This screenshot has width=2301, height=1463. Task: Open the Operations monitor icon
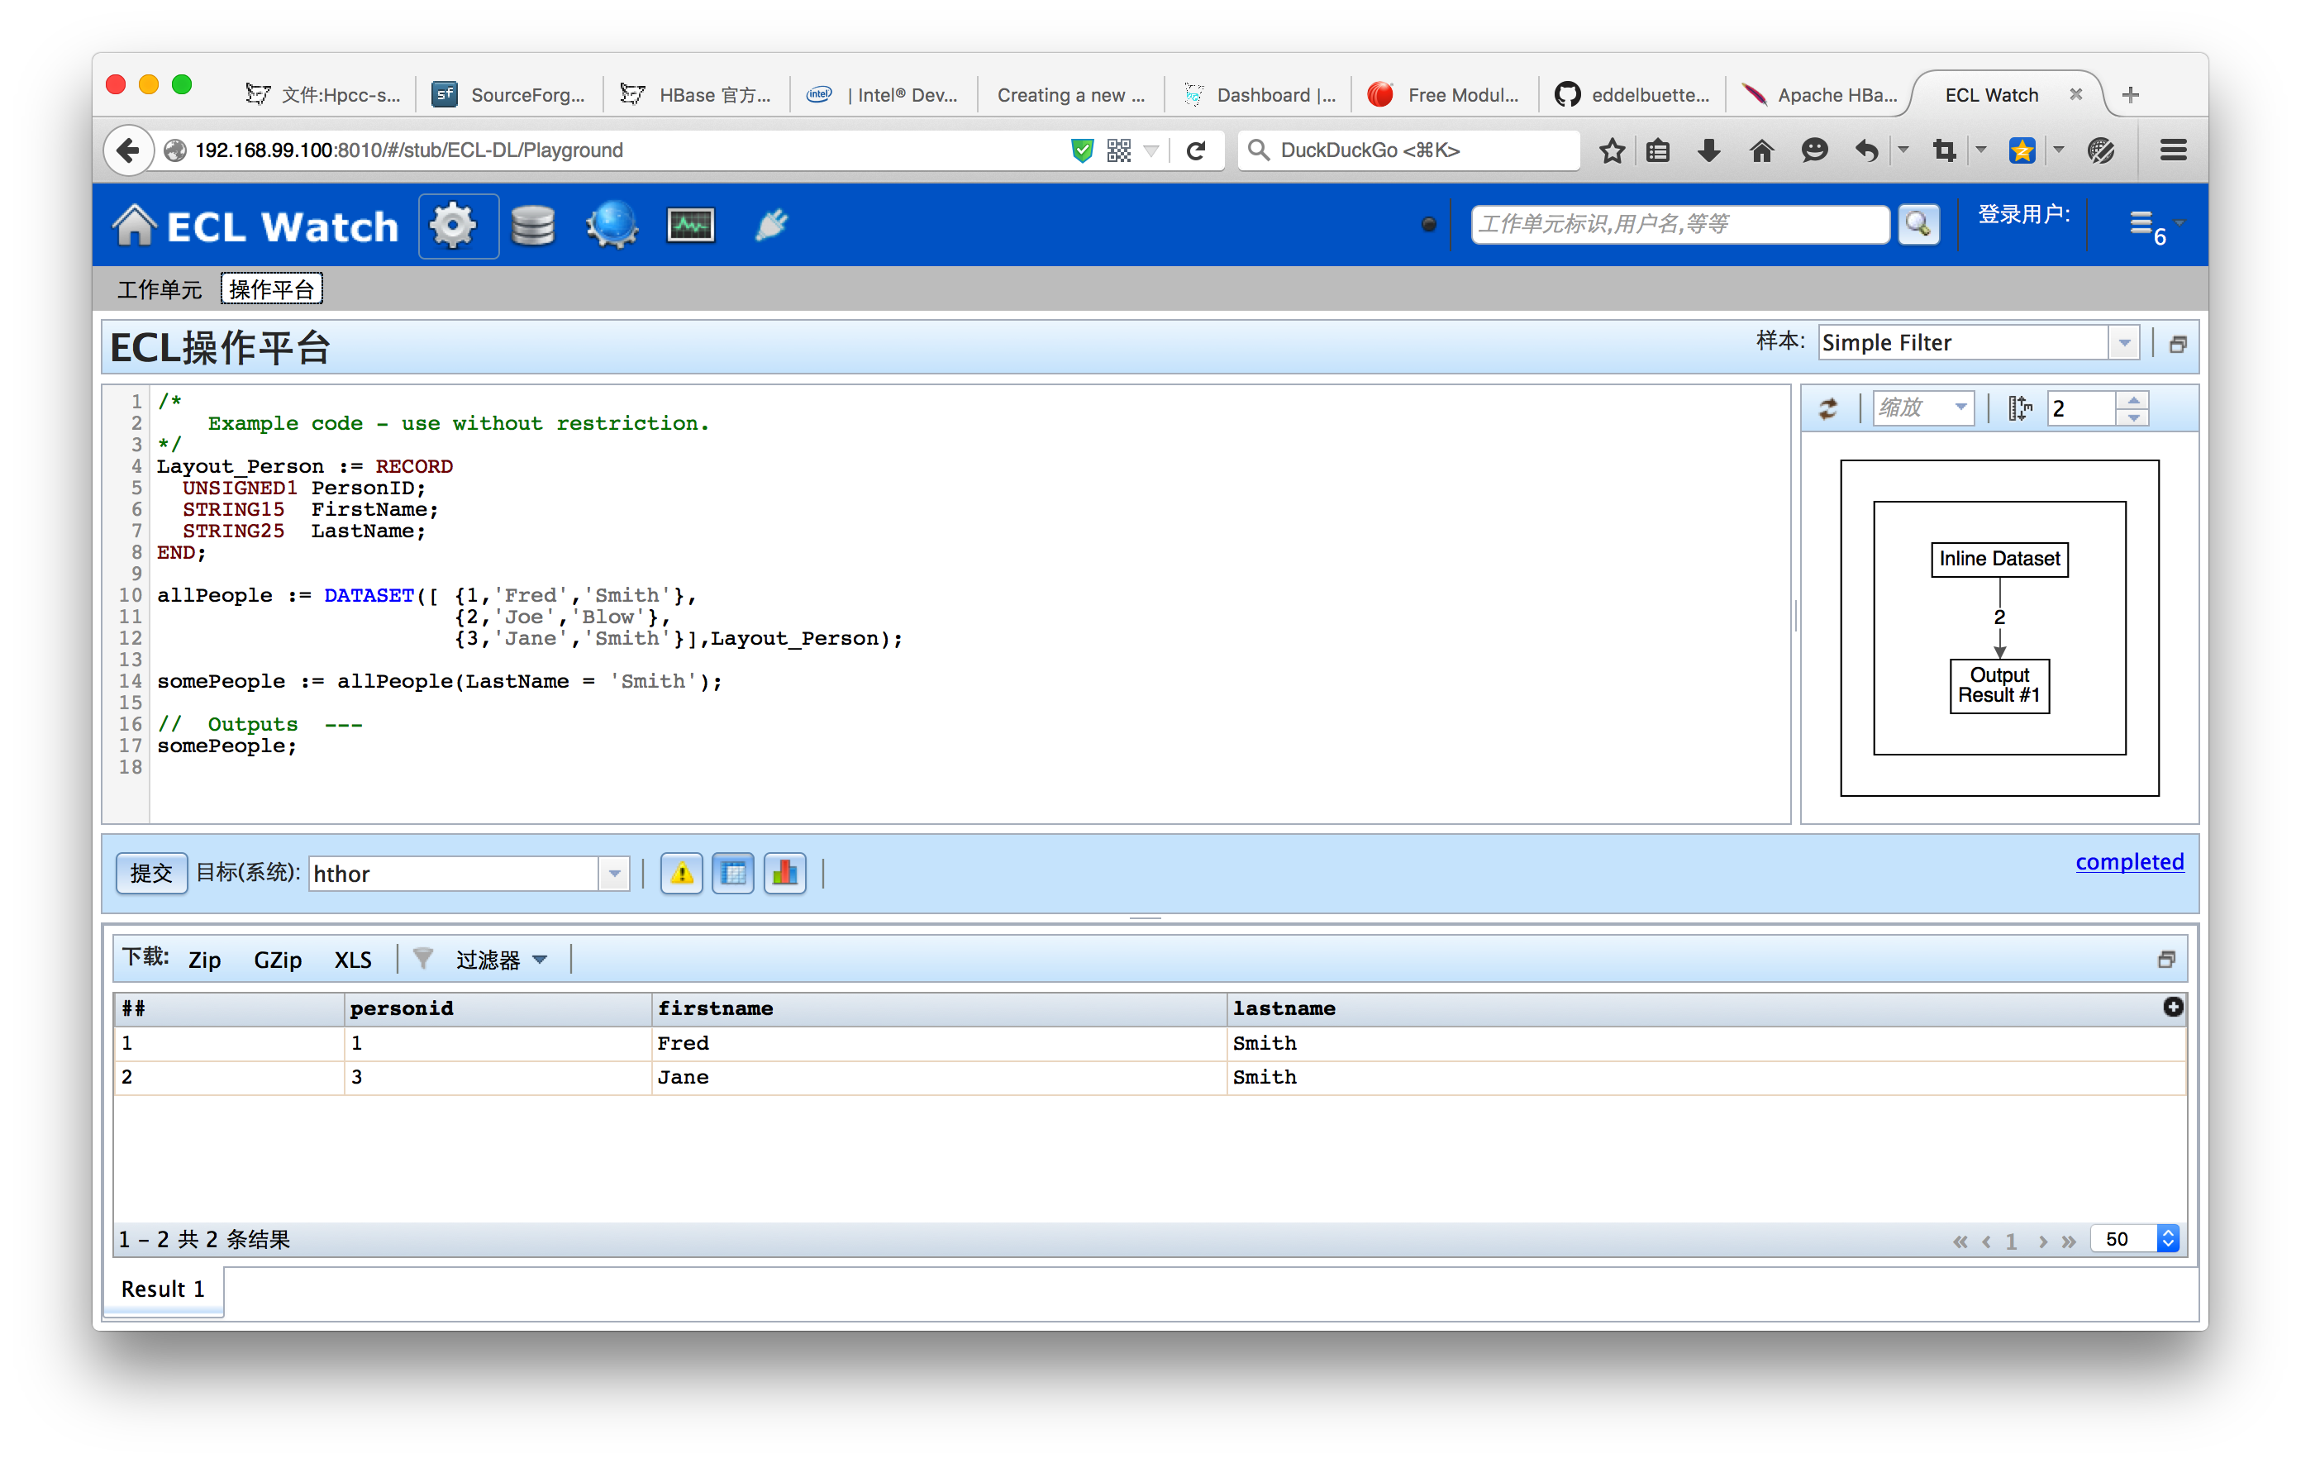pyautogui.click(x=690, y=226)
